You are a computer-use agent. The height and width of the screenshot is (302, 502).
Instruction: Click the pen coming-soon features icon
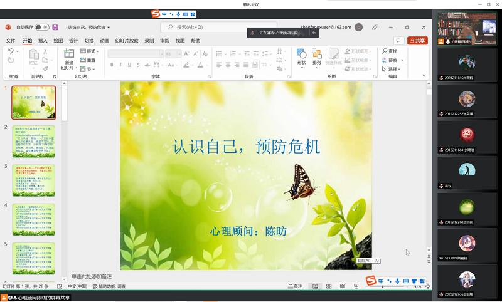[x=375, y=28]
